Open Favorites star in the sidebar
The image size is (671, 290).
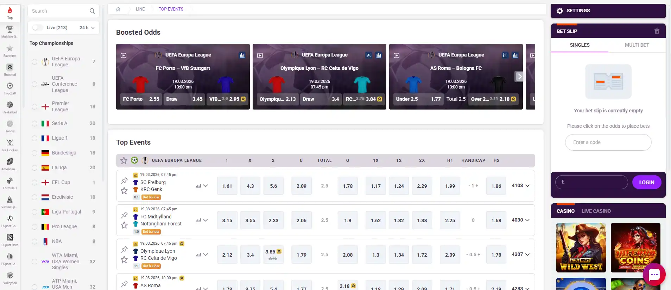pos(10,51)
